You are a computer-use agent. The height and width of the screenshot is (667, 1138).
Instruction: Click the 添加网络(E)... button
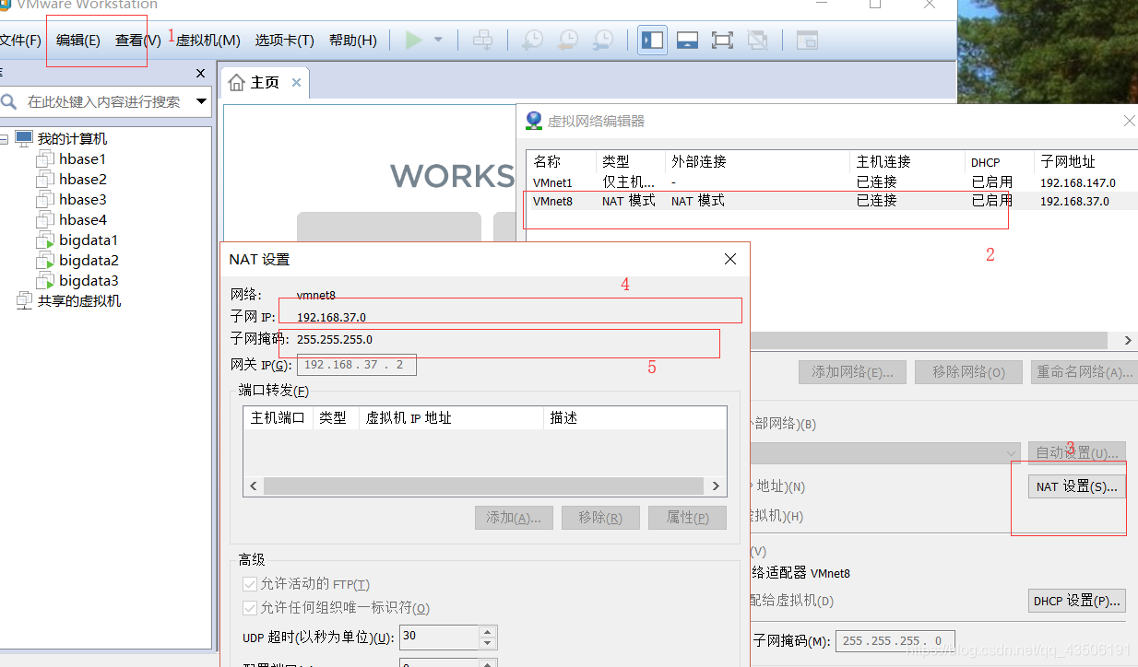[x=852, y=372]
